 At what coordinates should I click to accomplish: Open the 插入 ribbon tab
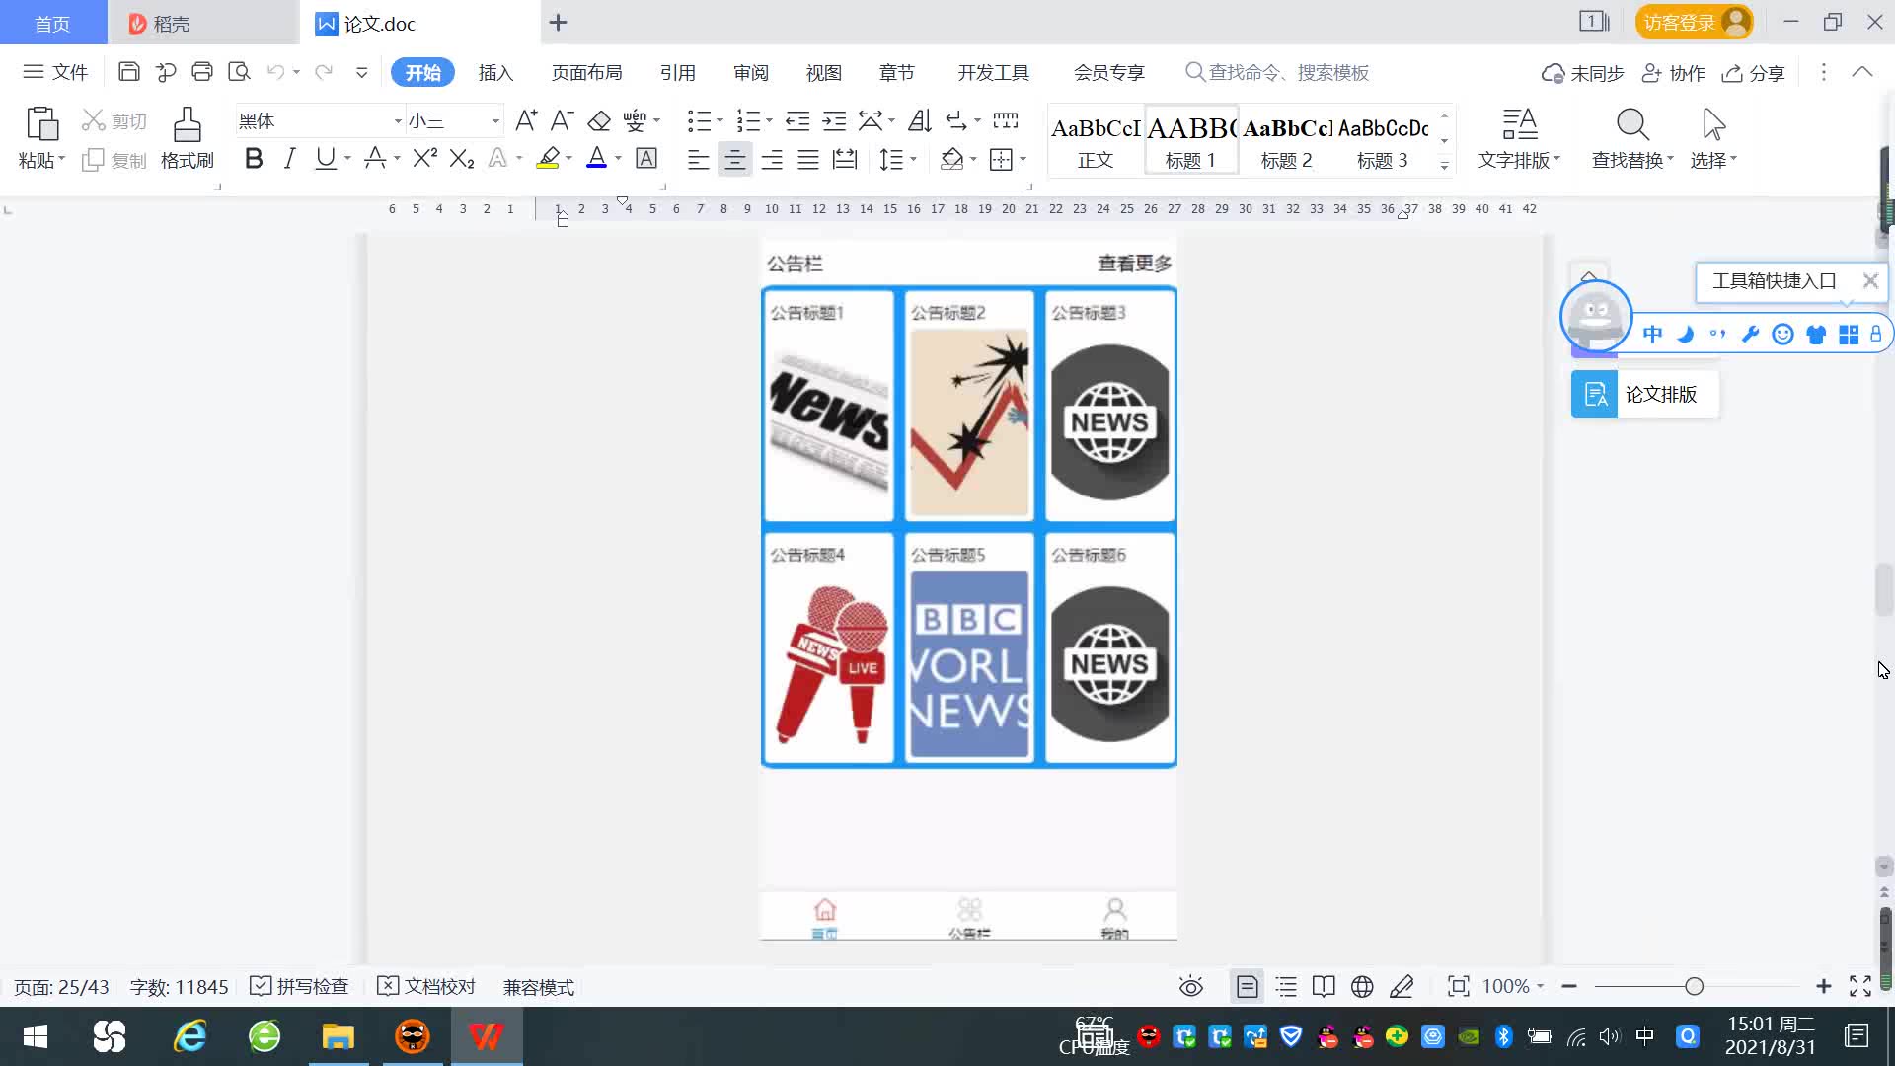click(x=495, y=73)
